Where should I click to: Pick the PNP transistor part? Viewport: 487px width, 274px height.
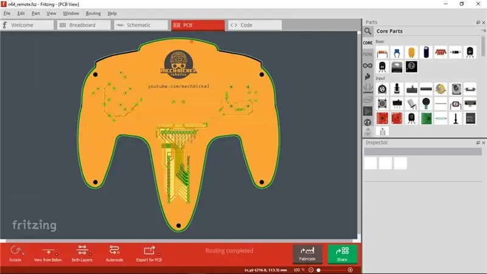coord(470,52)
